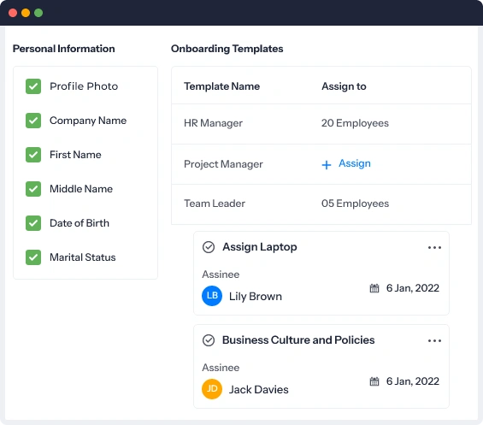Minimize the window with the yellow button
The image size is (483, 425).
pos(26,13)
